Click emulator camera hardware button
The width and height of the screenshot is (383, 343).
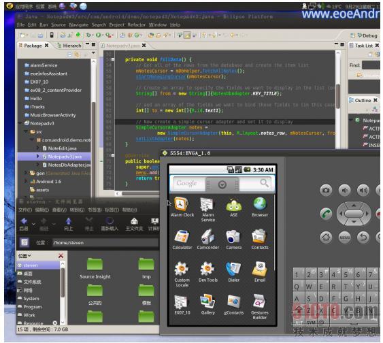(326, 190)
